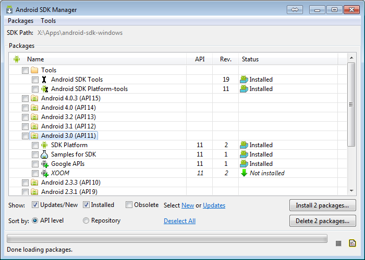365x260 pixels.
Task: Enable the Obsolete filter checkbox
Action: [x=129, y=205]
